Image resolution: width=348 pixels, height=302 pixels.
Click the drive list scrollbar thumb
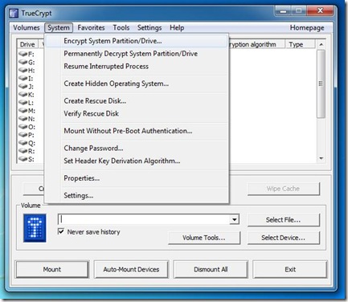(321, 84)
